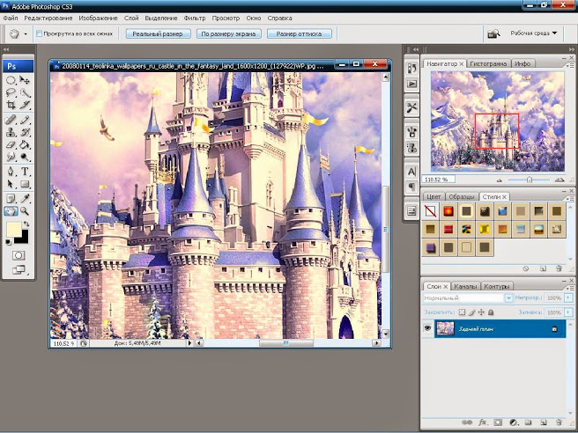Change screen mode in toolbox
Viewport: 578px width, 433px height.
coord(19,270)
